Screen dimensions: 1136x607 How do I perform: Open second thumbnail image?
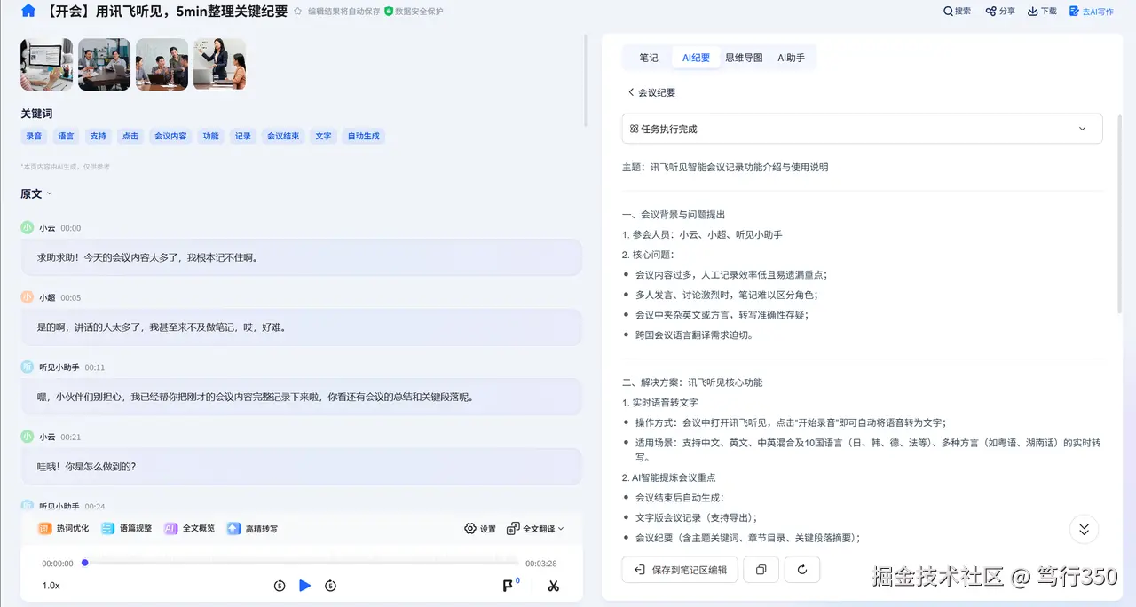pyautogui.click(x=105, y=64)
